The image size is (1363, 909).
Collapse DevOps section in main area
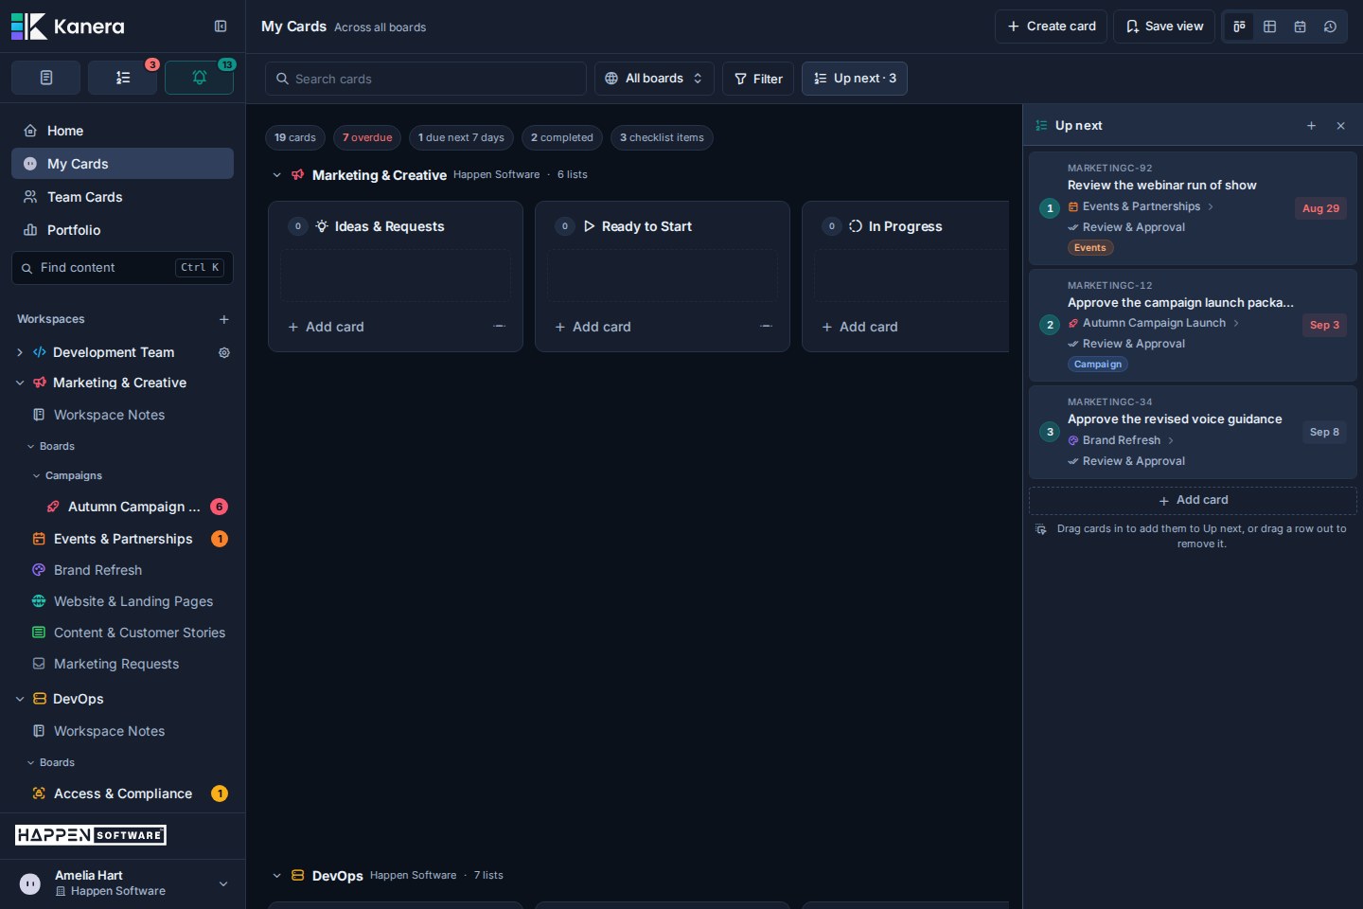pos(276,876)
